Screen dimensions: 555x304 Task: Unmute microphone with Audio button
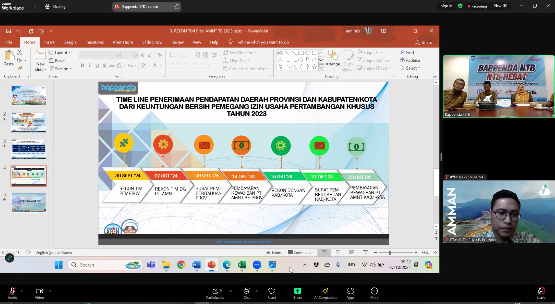[12, 293]
